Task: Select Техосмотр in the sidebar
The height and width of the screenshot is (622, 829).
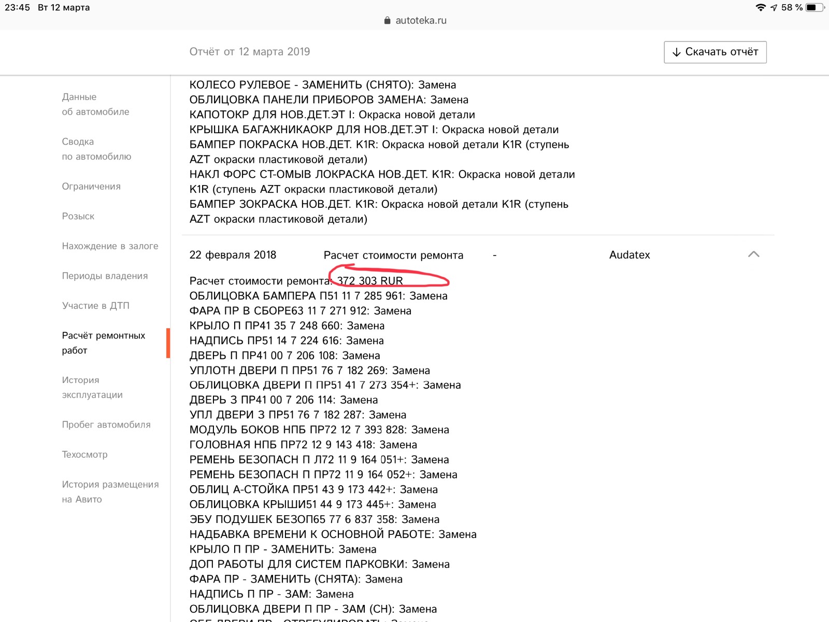Action: tap(85, 455)
